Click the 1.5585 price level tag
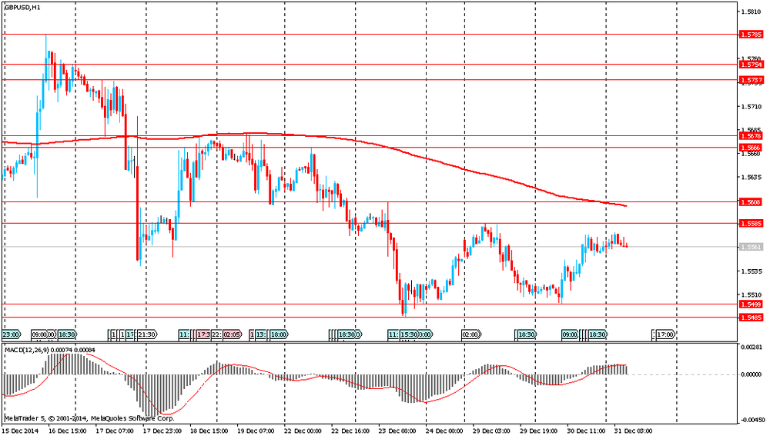The width and height of the screenshot is (770, 439). [x=751, y=223]
